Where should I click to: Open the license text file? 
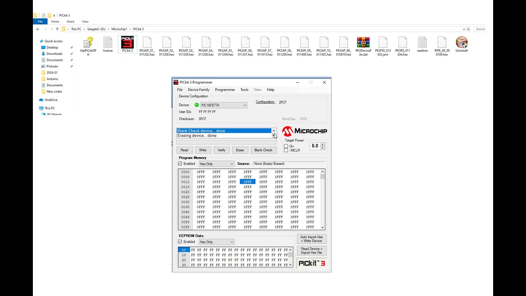coord(108,45)
